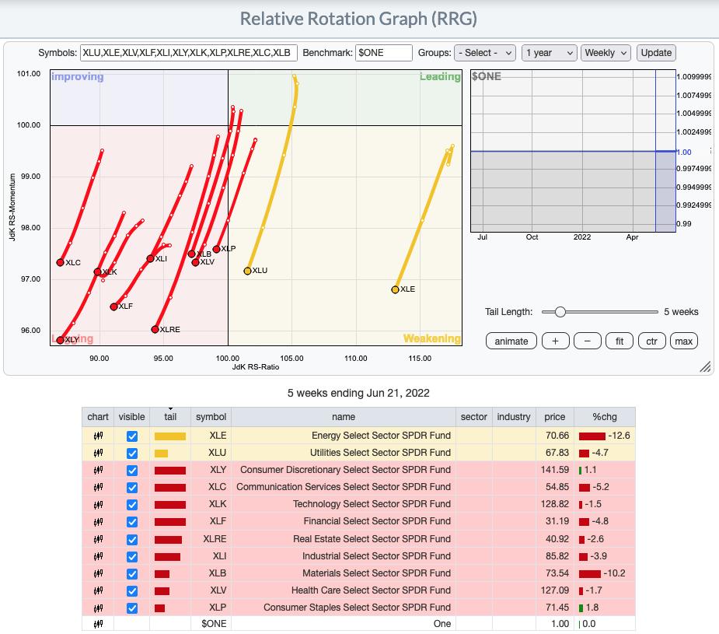Open the Weekly interval dropdown
719x634 pixels.
606,53
